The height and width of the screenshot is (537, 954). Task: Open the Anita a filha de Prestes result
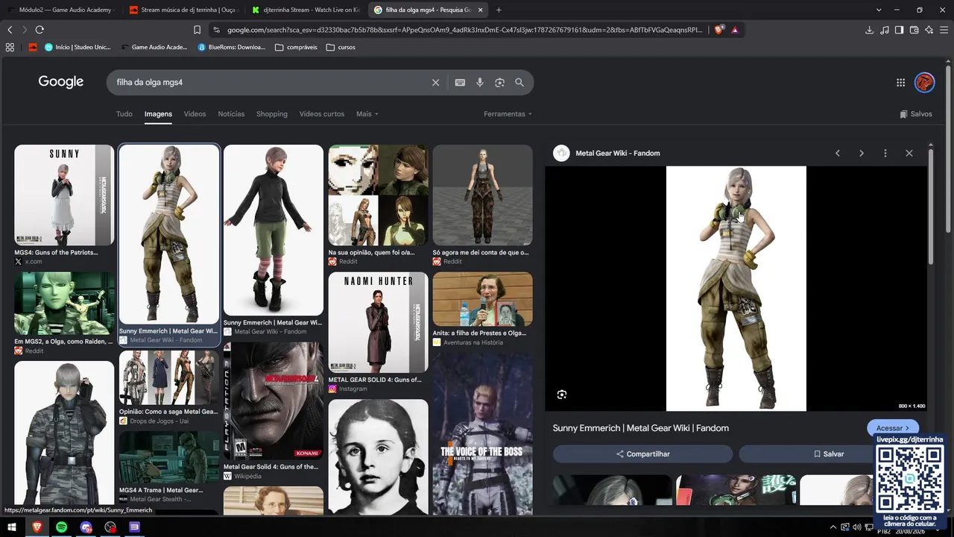point(483,299)
